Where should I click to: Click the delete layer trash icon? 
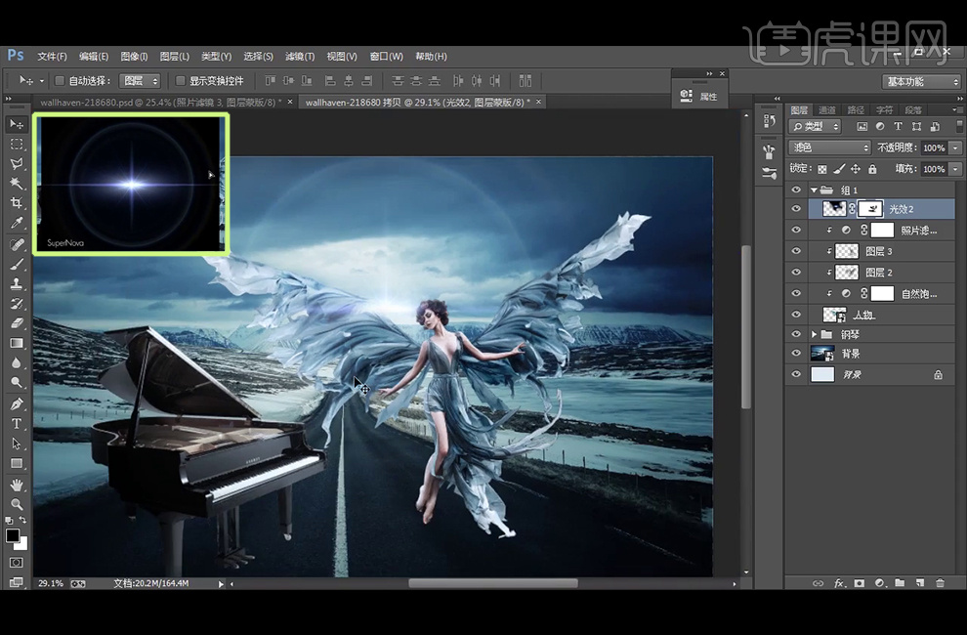pos(940,583)
